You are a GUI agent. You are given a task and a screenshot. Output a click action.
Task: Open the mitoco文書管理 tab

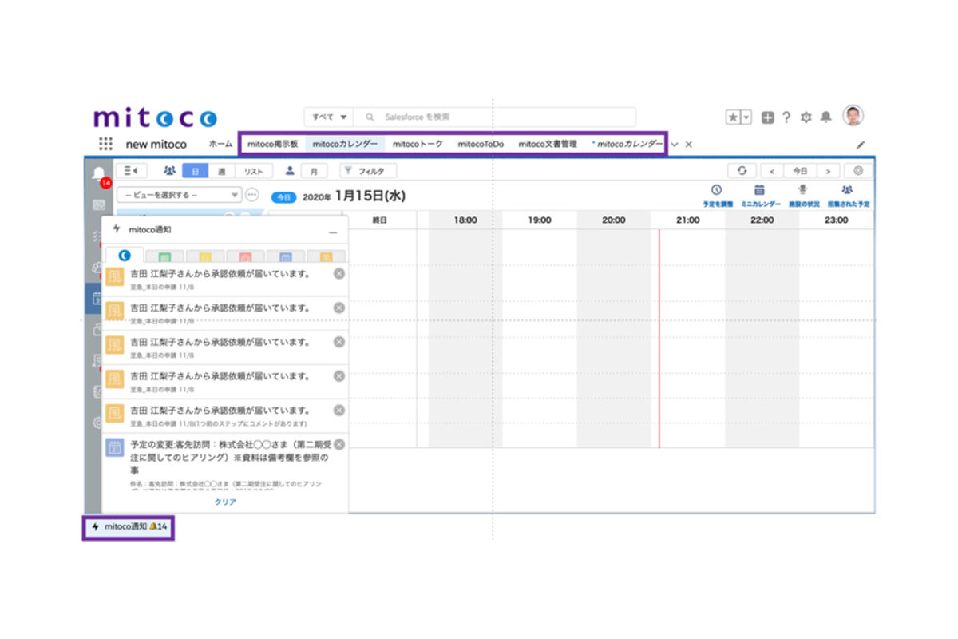coord(548,145)
